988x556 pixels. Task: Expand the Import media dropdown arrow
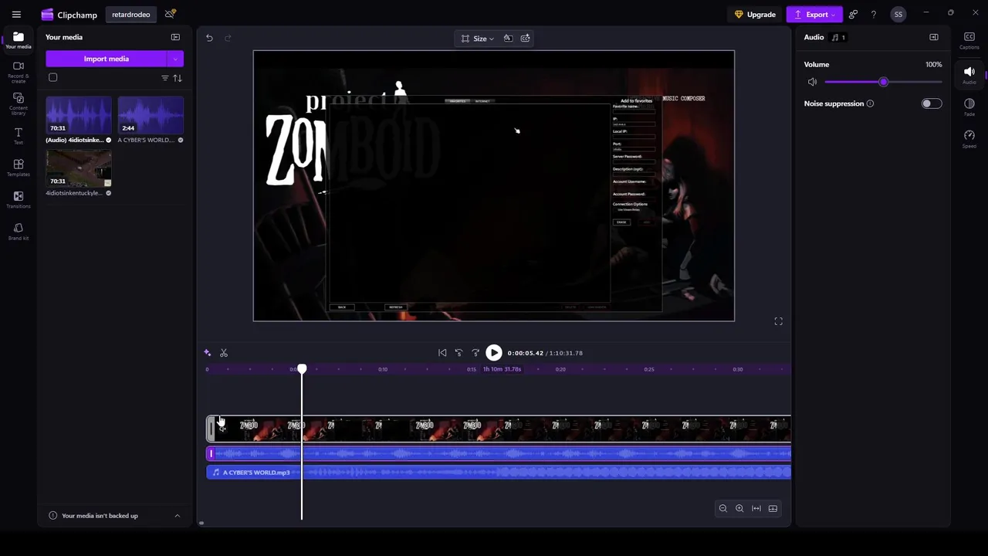175,59
